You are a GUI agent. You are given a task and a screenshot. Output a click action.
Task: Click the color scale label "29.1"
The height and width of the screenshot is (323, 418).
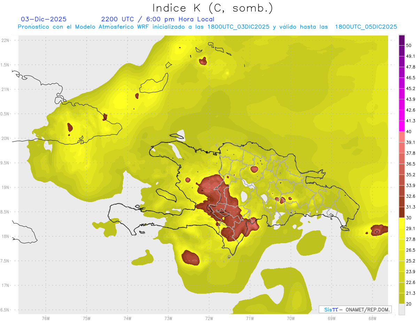411,229
